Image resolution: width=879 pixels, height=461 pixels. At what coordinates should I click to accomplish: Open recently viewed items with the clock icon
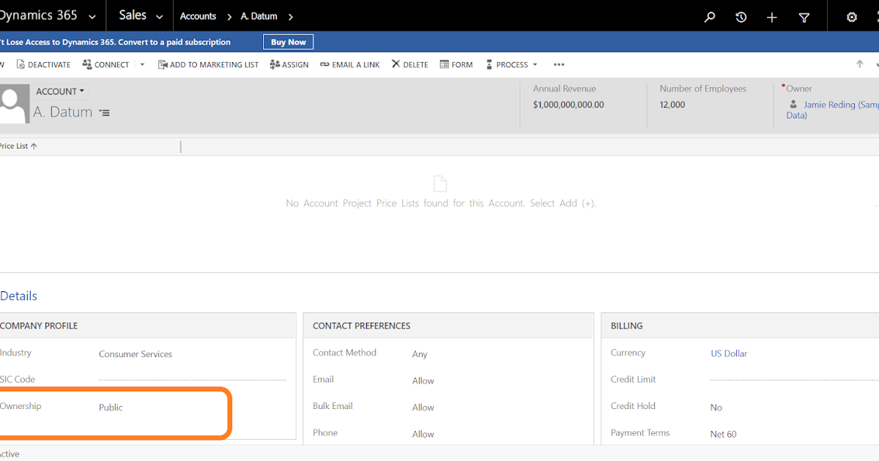pyautogui.click(x=741, y=16)
